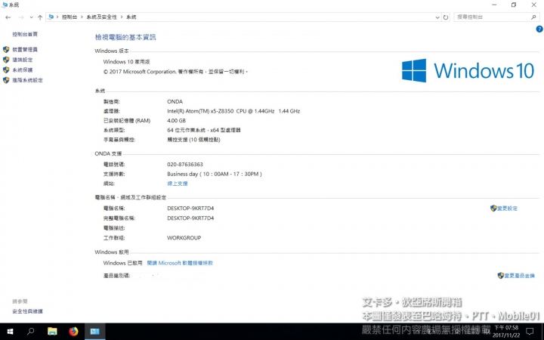
Task: Open 控制台首頁 in the left sidebar
Action: [x=25, y=34]
